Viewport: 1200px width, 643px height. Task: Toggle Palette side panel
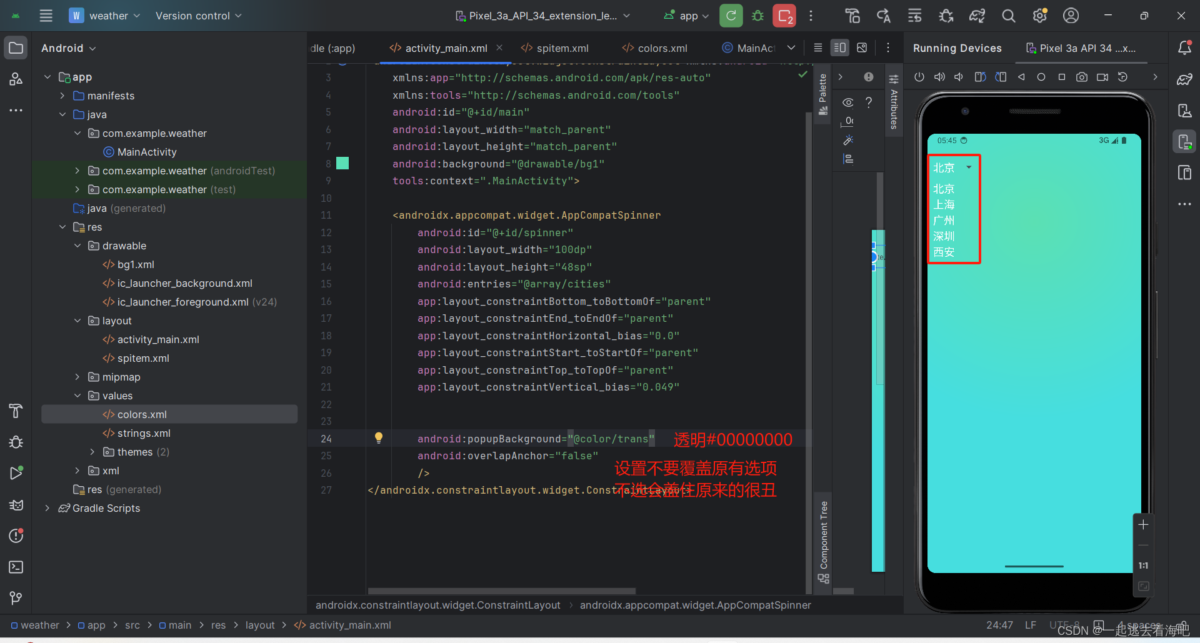tap(823, 94)
